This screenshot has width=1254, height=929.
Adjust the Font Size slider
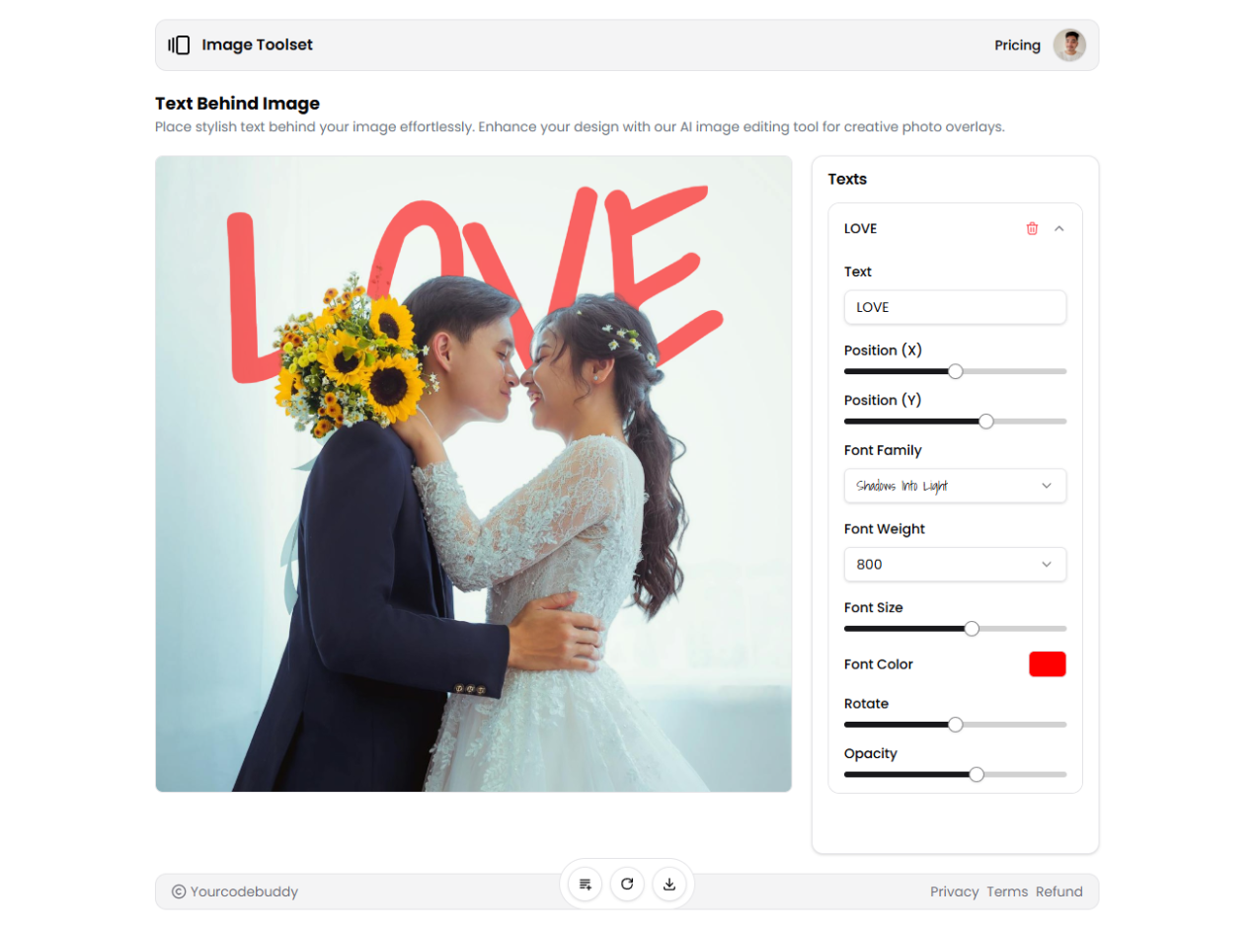[x=955, y=628]
